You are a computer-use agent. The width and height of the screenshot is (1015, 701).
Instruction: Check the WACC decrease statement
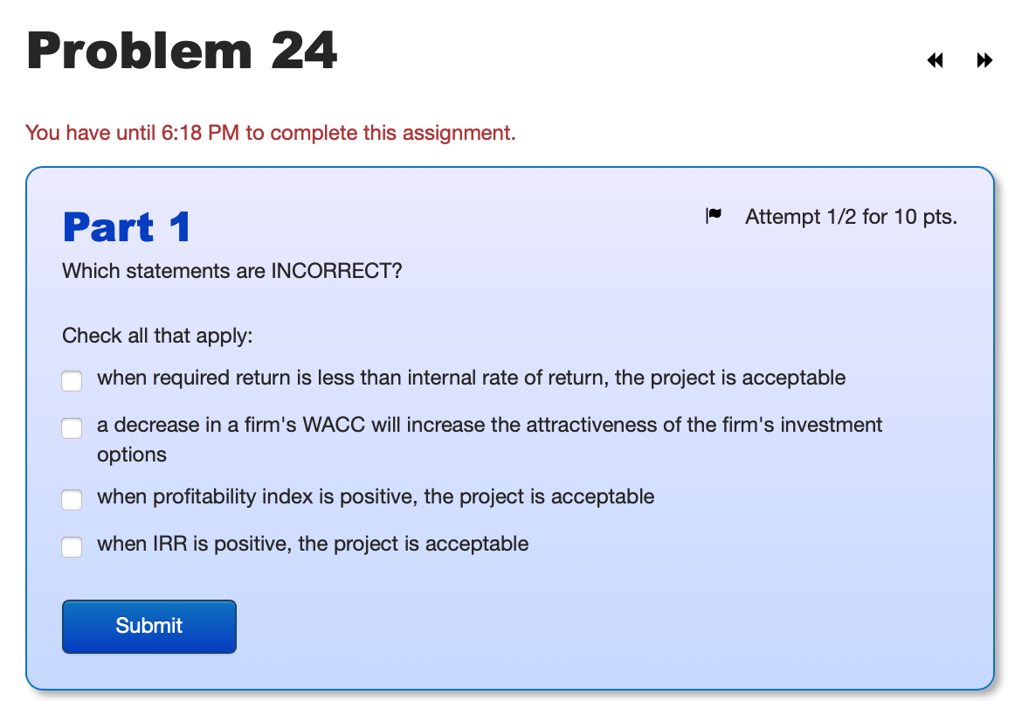(x=72, y=428)
